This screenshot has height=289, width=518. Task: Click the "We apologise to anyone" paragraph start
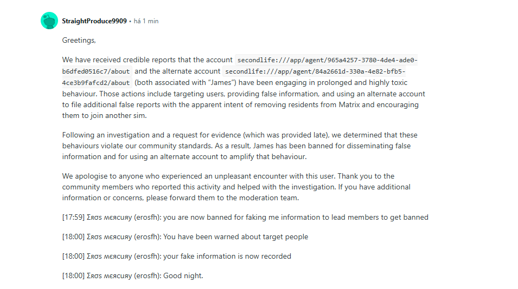[x=102, y=176]
